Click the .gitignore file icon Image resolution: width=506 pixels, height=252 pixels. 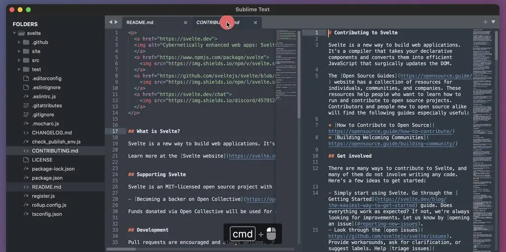pyautogui.click(x=26, y=114)
